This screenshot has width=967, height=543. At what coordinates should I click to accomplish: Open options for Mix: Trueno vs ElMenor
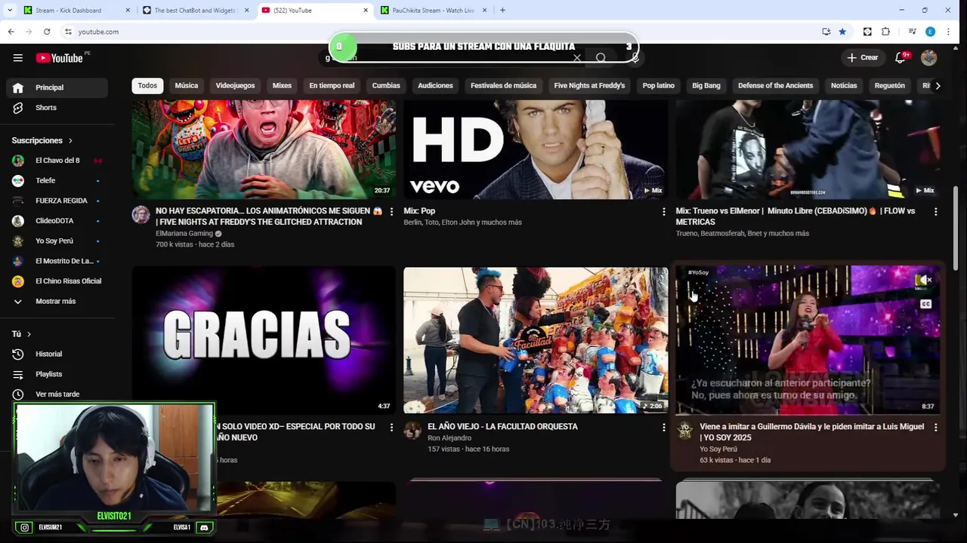[935, 212]
